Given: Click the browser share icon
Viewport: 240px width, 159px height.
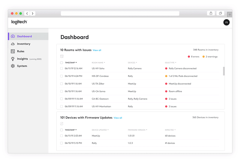Looking at the screenshot, I should click(211, 13).
